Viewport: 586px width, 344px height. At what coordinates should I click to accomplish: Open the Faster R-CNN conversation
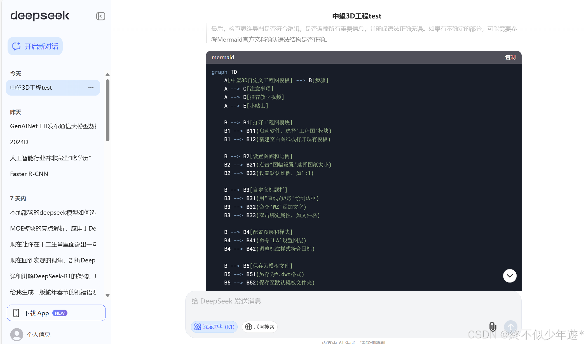[x=29, y=174]
